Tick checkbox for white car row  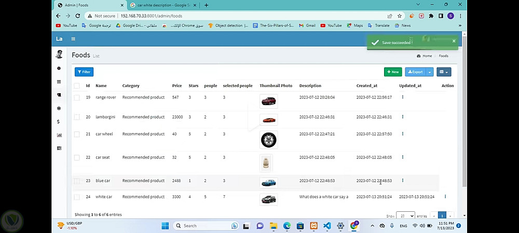(x=77, y=197)
